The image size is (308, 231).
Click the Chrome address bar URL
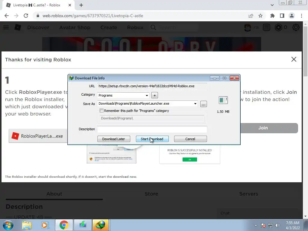coord(93,16)
